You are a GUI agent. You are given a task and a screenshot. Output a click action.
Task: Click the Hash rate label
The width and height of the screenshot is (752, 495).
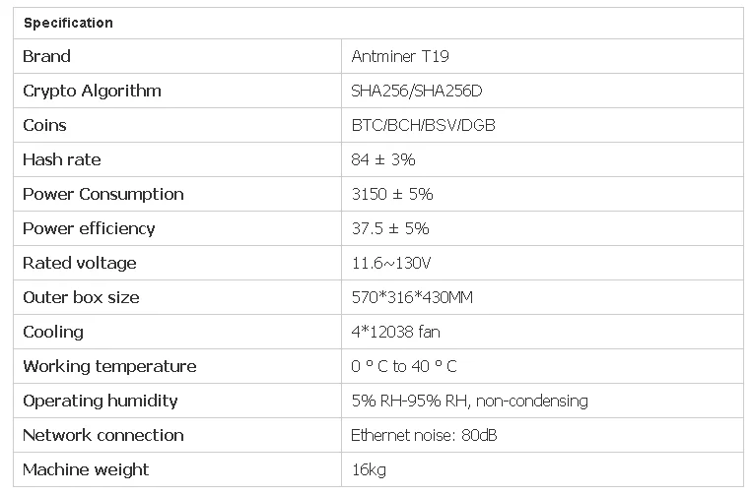coord(61,159)
